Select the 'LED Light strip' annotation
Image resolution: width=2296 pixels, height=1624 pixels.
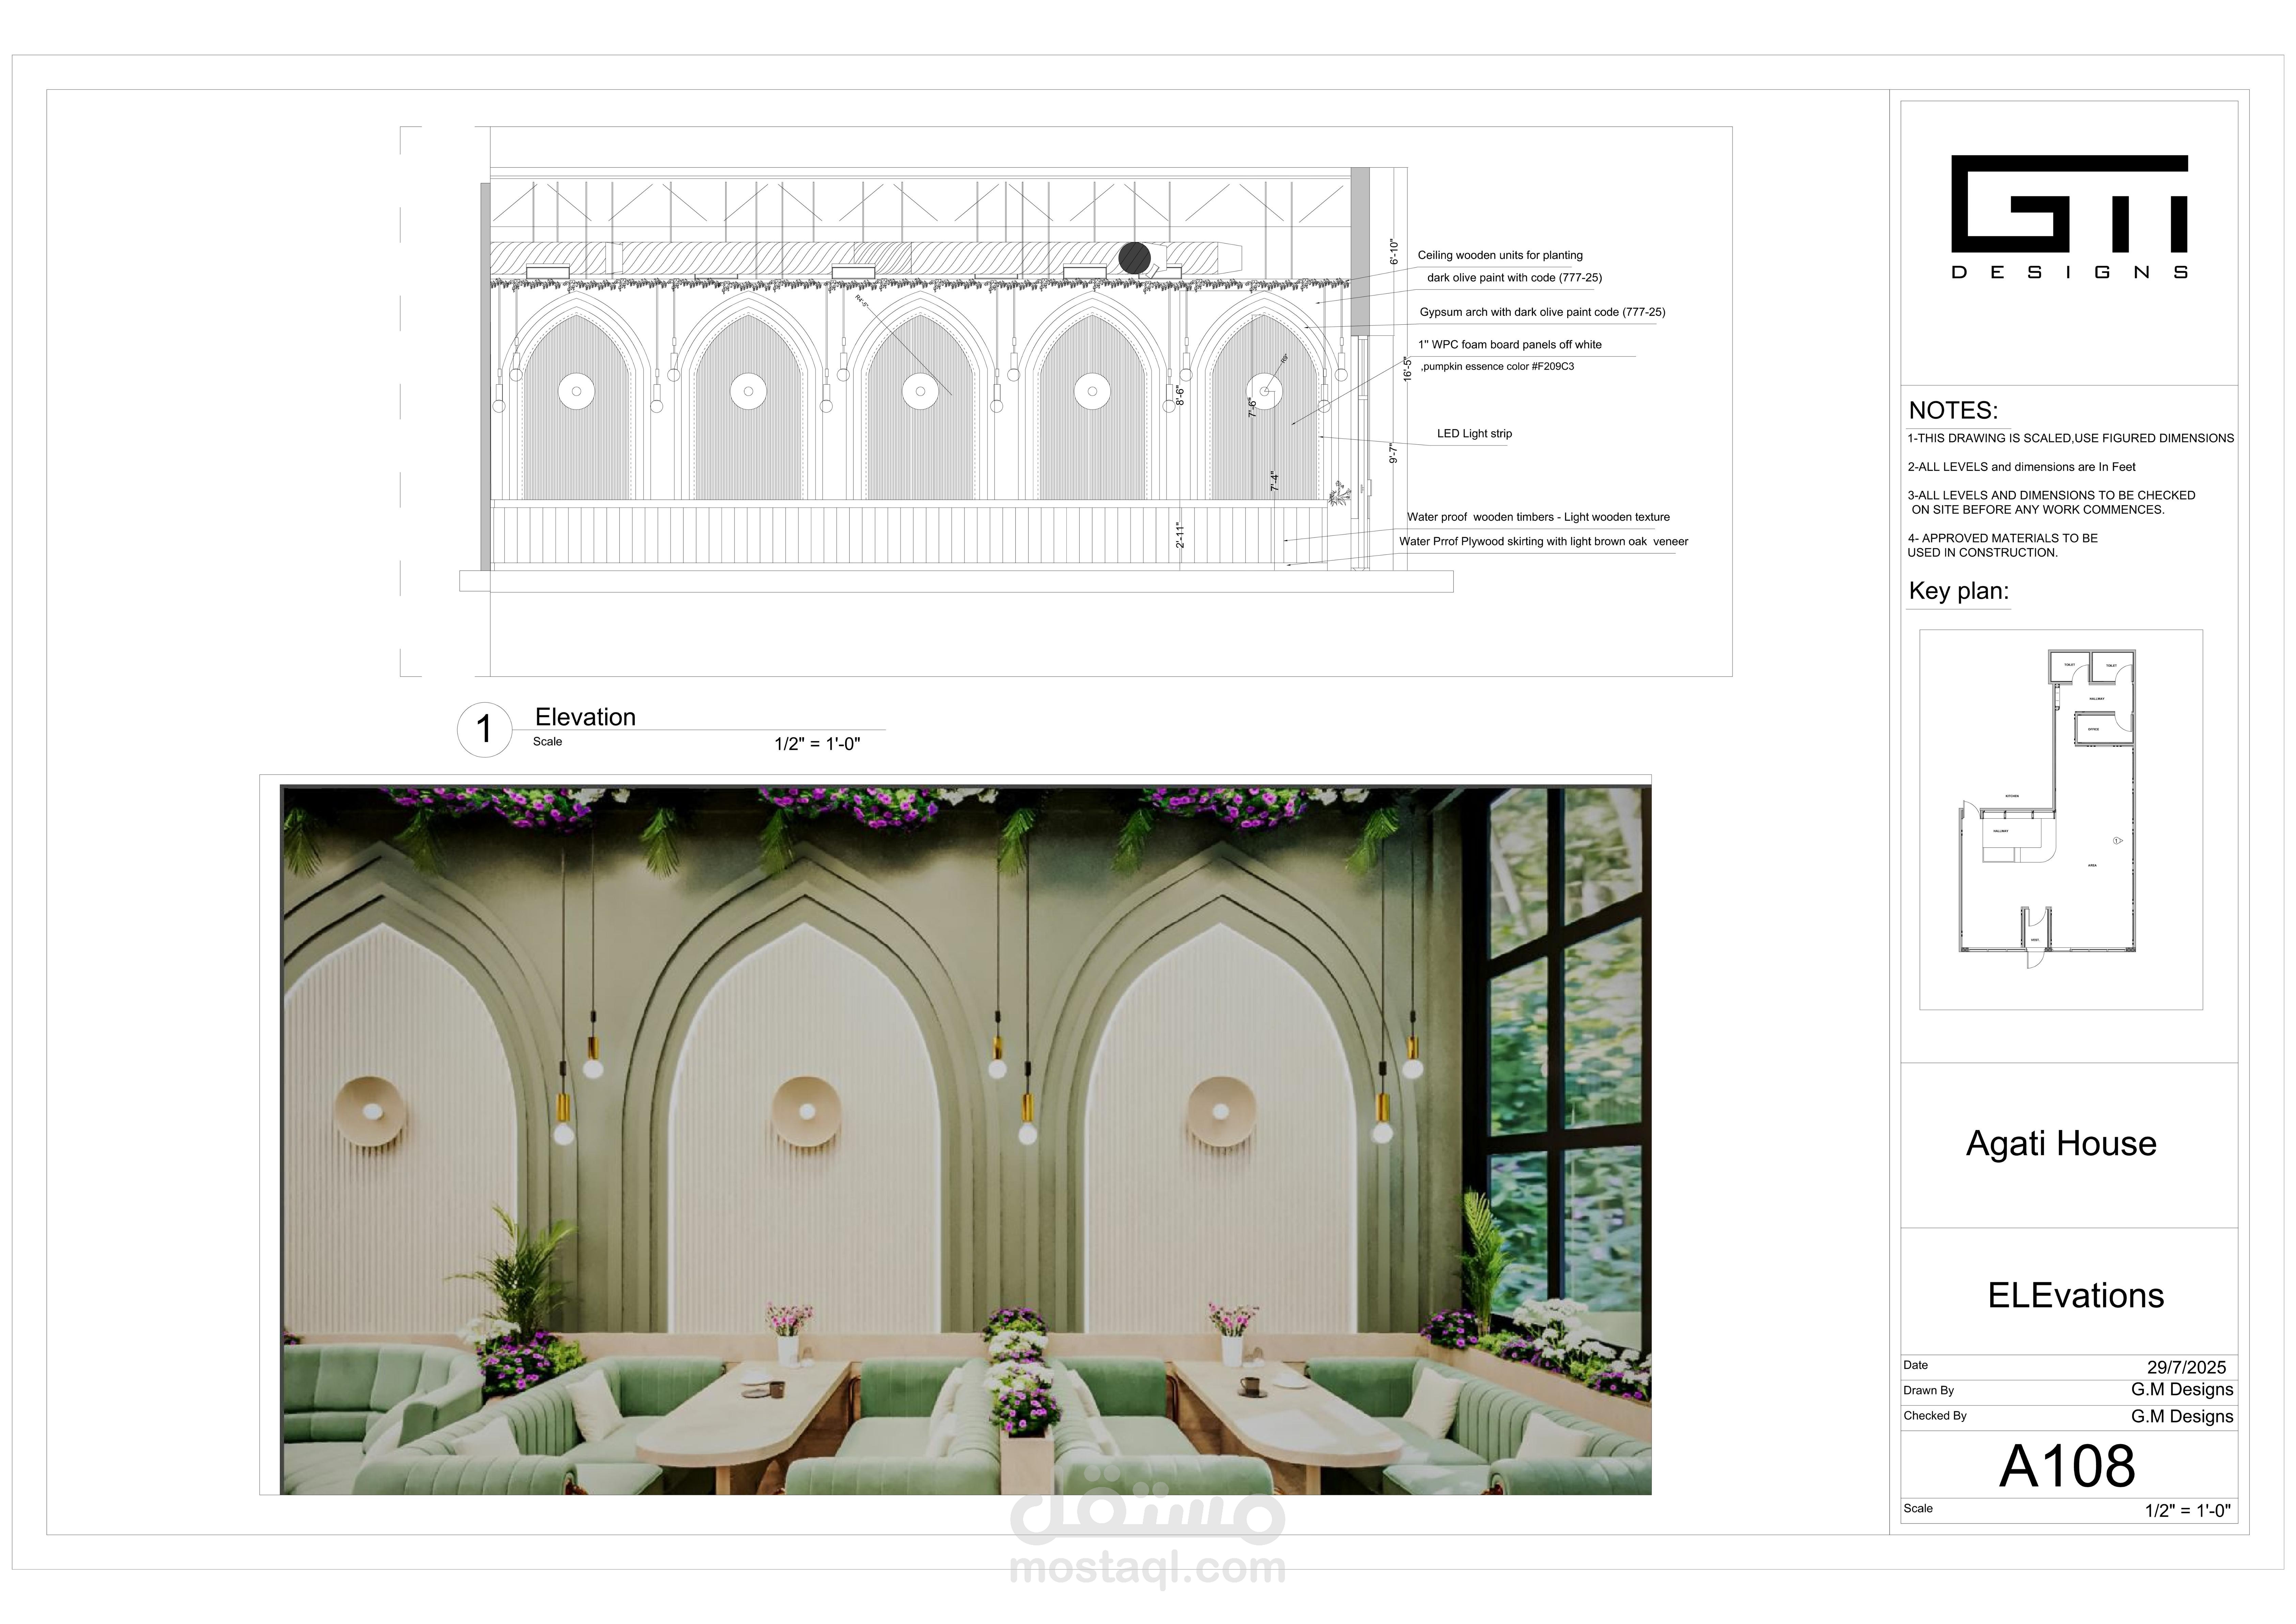tap(1474, 434)
